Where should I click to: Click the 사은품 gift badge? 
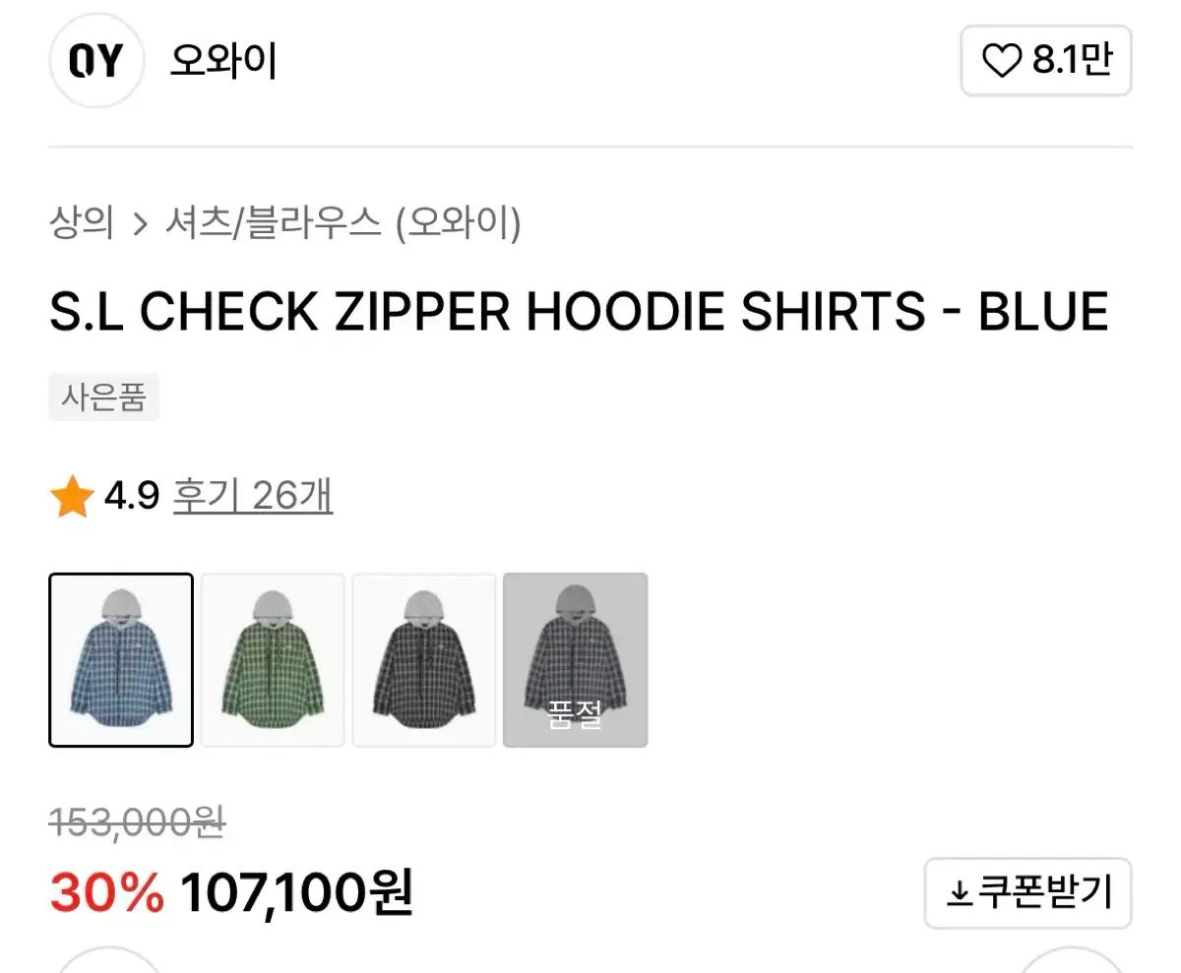pos(103,398)
